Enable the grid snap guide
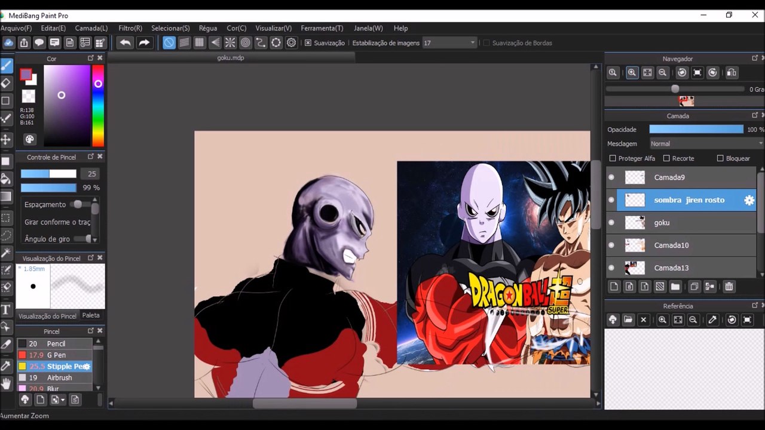Screen dimensions: 765x430 [x=200, y=42]
